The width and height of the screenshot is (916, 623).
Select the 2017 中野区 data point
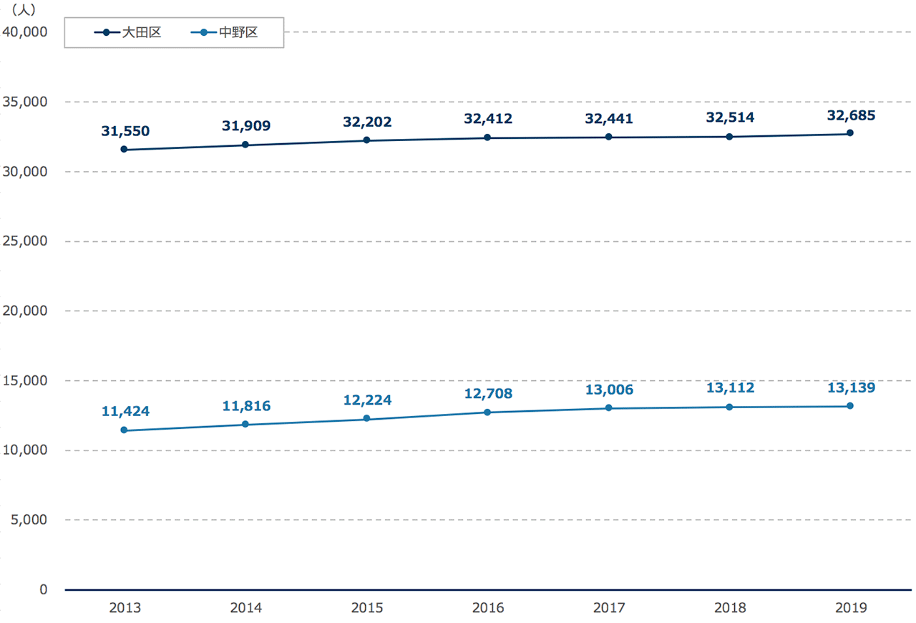point(608,408)
